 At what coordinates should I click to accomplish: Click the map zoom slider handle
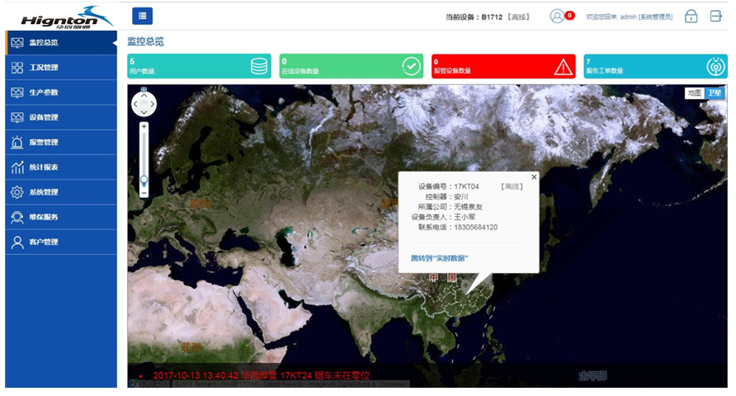(x=144, y=179)
